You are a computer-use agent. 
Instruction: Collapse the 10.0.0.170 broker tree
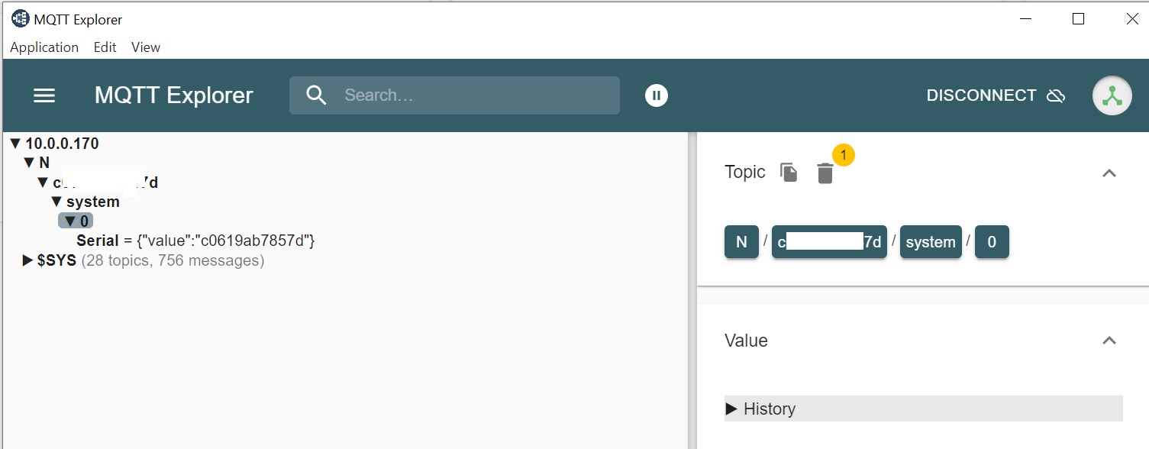point(14,143)
